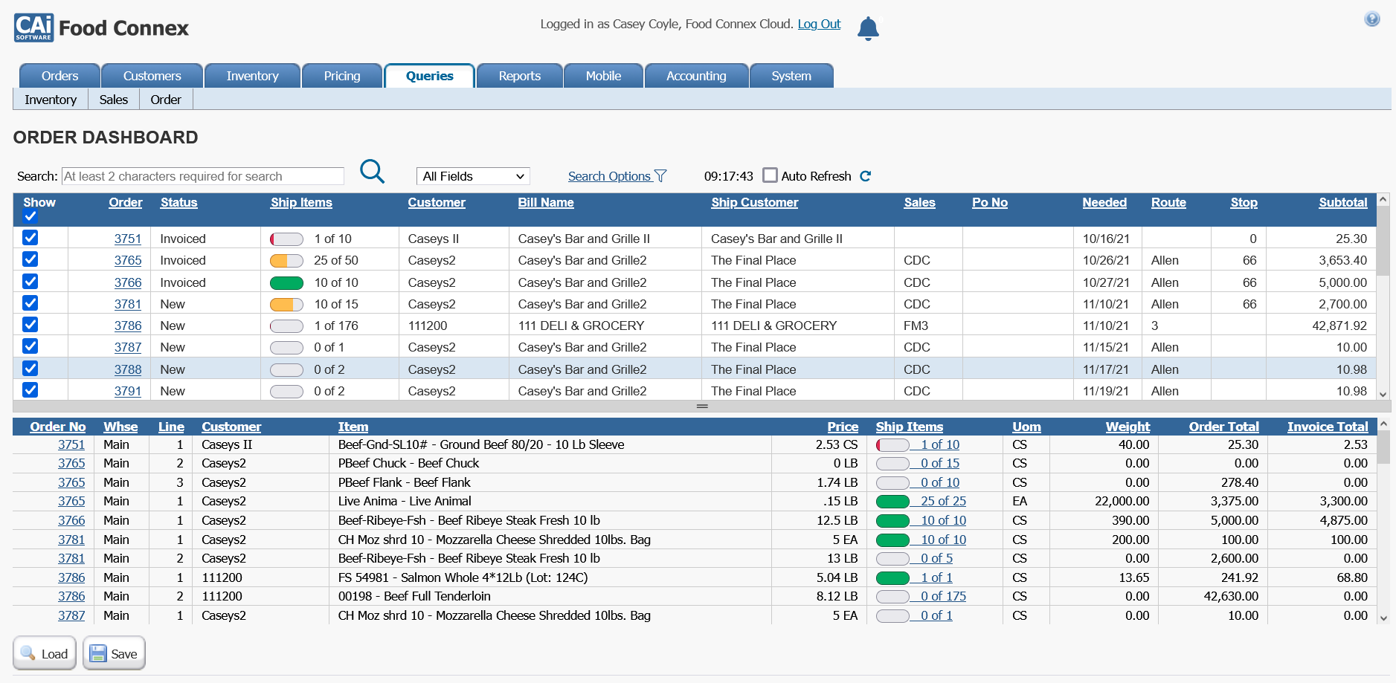Click the 0 of 15 ship items link
Screen dimensions: 1396x683
[940, 463]
